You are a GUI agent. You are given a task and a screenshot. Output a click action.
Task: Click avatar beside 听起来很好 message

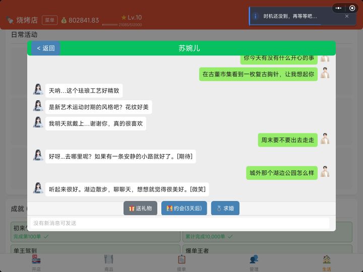click(x=38, y=188)
